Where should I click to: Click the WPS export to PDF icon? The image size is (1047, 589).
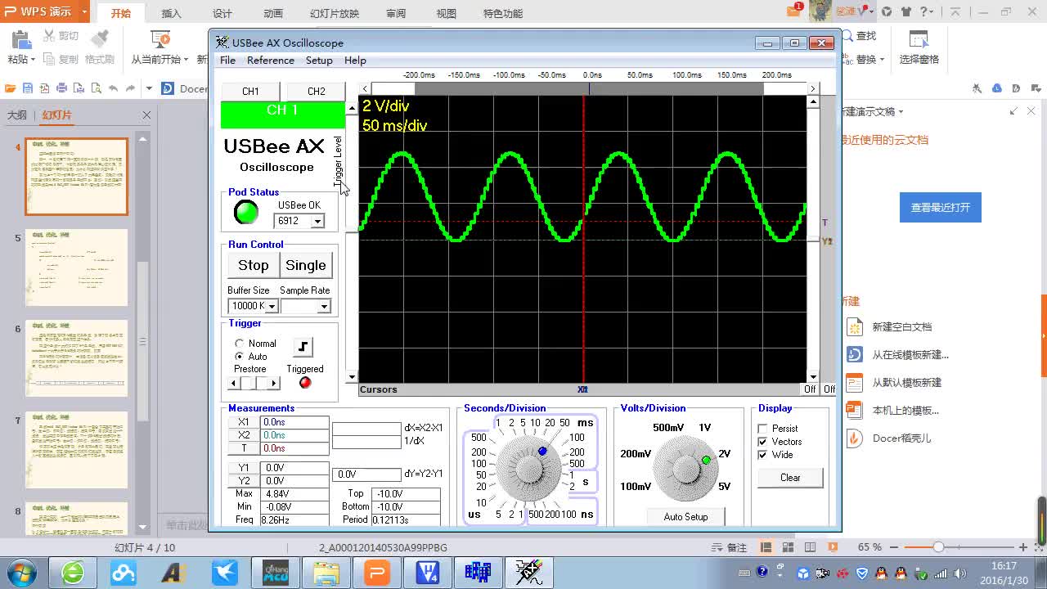pos(45,88)
